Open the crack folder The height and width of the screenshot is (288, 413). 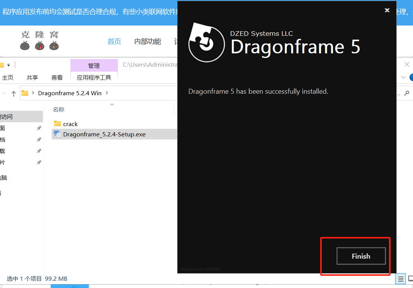70,124
